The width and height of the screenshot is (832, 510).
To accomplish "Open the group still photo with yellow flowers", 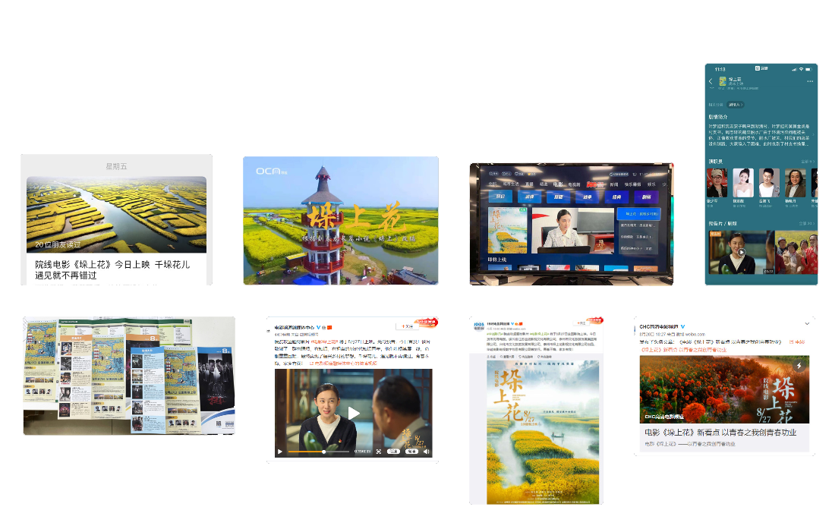I will click(796, 252).
